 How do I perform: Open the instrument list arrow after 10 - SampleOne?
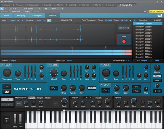coord(134,5)
